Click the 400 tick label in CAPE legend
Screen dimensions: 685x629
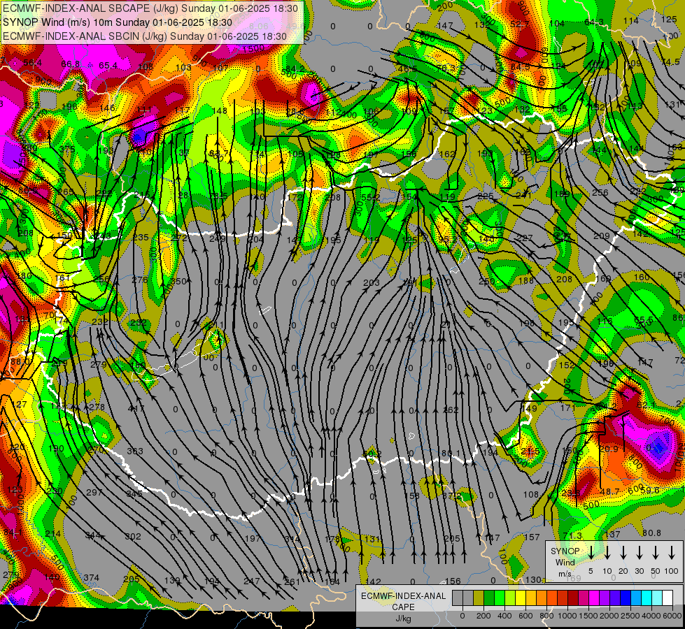coord(504,616)
